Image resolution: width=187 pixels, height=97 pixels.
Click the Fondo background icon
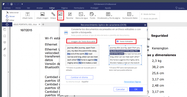coord(92,14)
